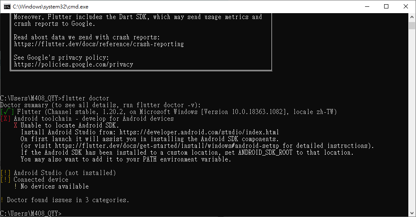Click the red X beside Android toolchain
This screenshot has height=217, width=416.
5,119
